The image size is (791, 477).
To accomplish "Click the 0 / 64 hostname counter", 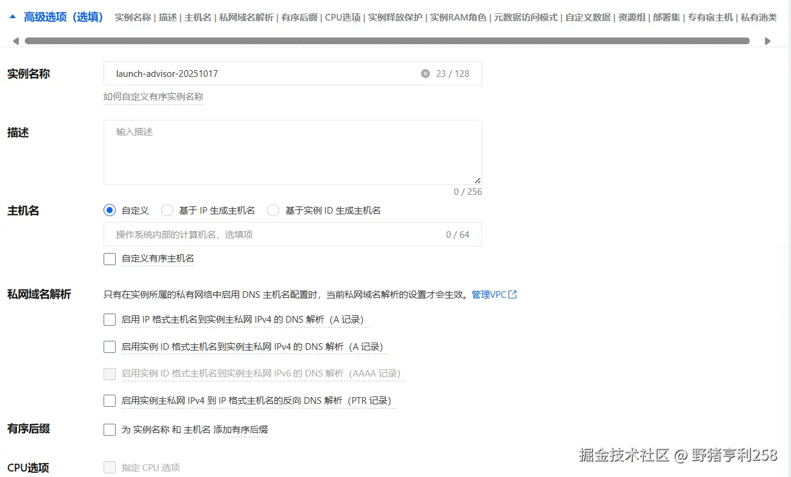I will click(458, 234).
